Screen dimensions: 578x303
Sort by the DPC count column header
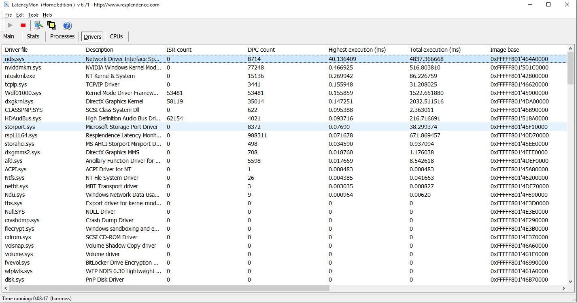[261, 50]
